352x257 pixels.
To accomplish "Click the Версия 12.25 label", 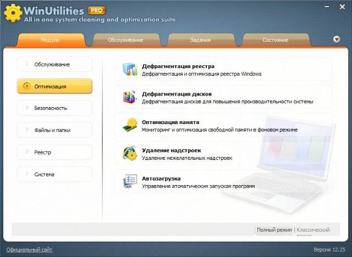I will (329, 250).
